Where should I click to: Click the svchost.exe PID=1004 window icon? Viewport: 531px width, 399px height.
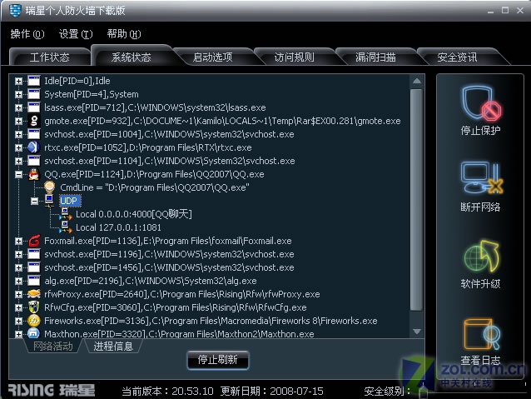click(34, 134)
